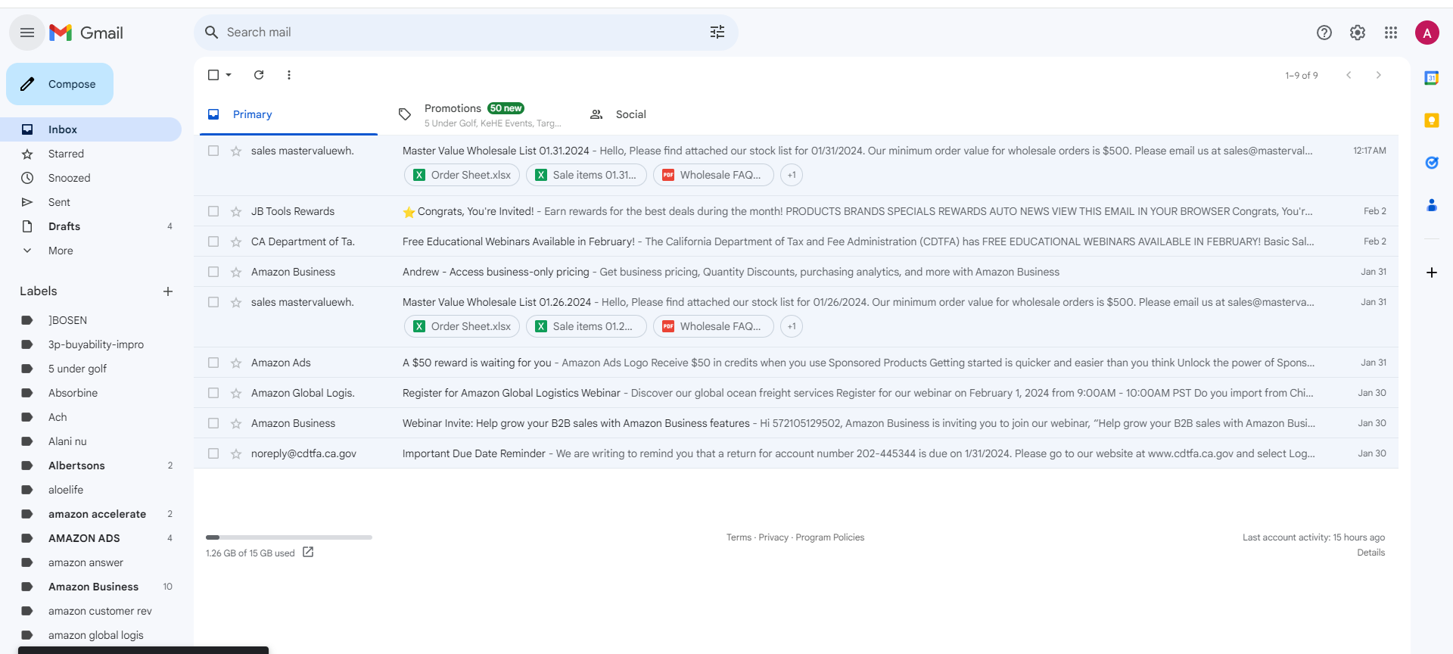Open the Privacy link

(773, 537)
